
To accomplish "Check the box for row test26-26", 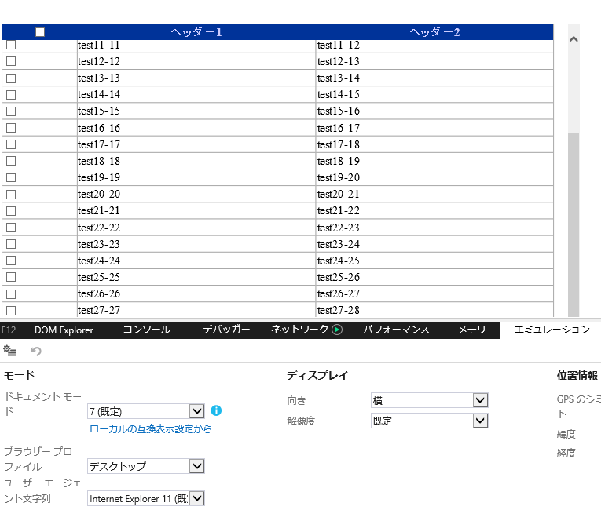I will tap(11, 294).
